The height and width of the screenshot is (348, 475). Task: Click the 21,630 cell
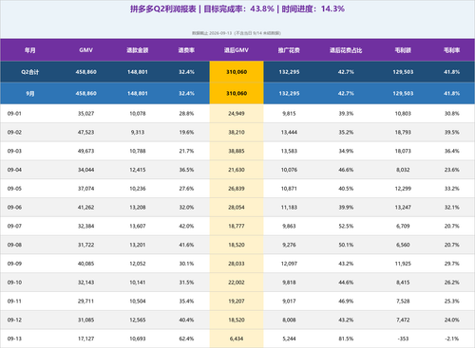(237, 170)
